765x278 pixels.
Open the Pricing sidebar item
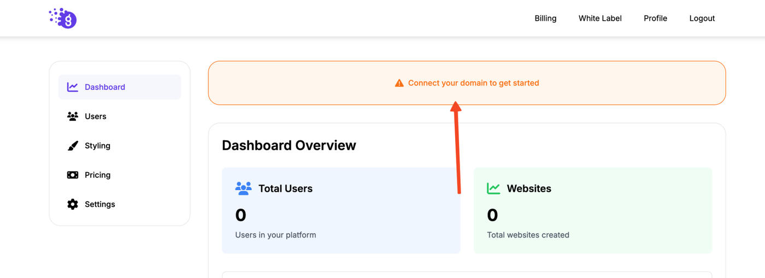click(97, 175)
